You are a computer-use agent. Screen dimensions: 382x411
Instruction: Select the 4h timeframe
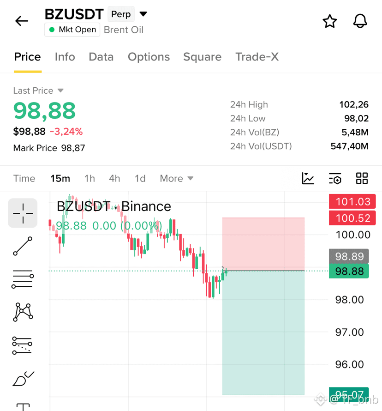click(114, 179)
